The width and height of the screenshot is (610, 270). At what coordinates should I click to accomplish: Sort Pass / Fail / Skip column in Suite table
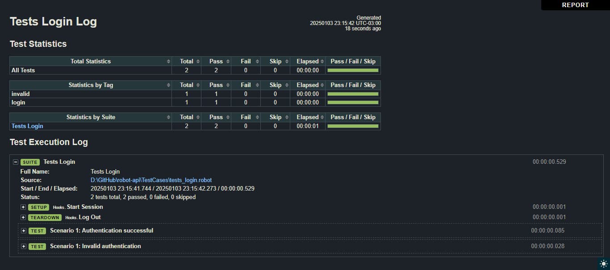(353, 117)
